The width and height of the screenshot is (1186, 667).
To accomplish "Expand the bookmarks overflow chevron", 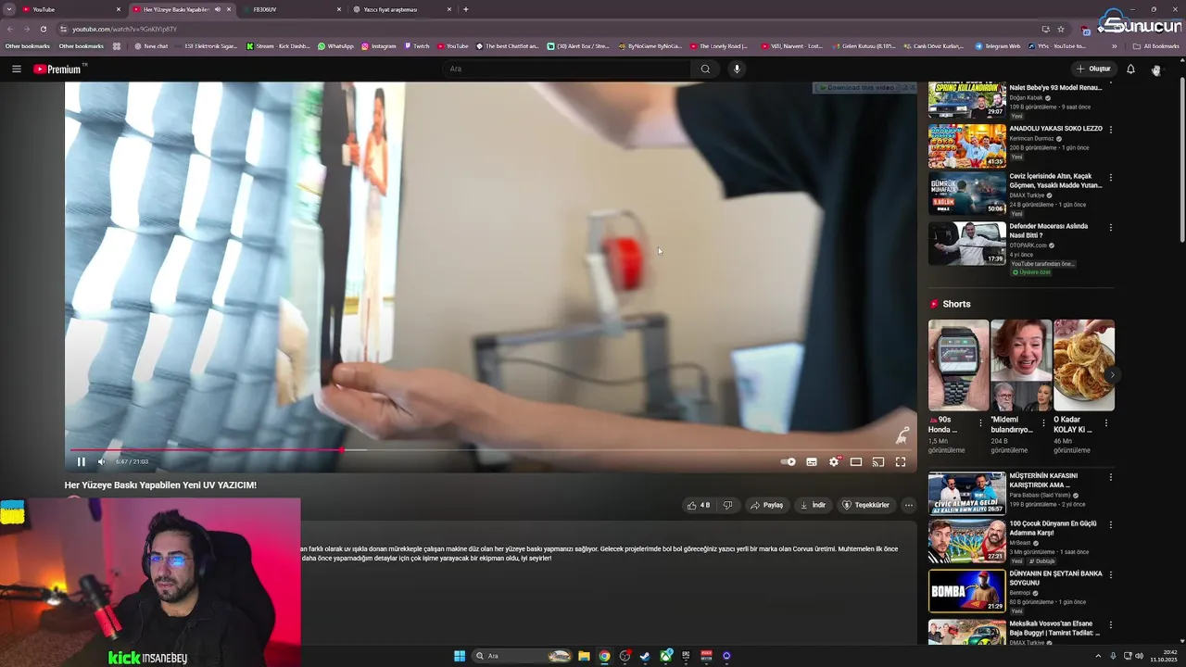I will coord(1115,45).
